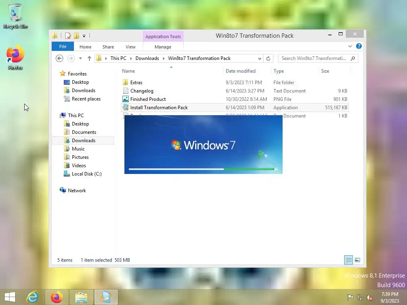This screenshot has width=407, height=305.
Task: Switch to the Home ribbon tab
Action: point(85,47)
